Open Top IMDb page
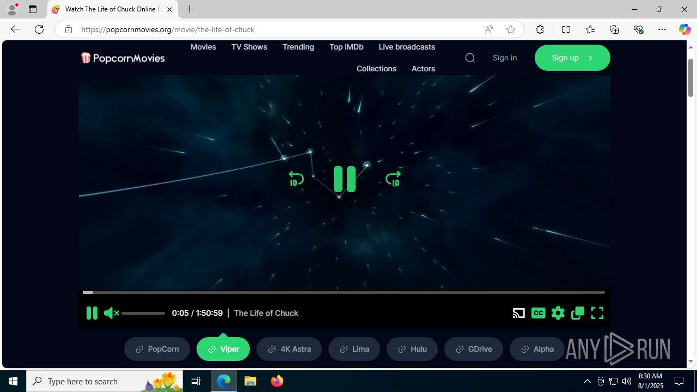Image resolution: width=697 pixels, height=392 pixels. 346,47
